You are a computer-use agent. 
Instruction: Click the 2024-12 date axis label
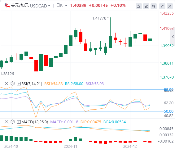click(x=130, y=146)
